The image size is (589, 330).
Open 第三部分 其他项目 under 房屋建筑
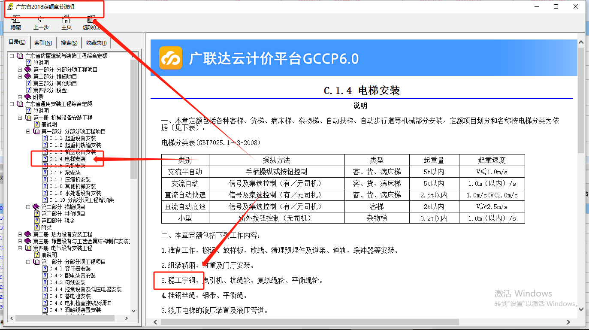55,83
